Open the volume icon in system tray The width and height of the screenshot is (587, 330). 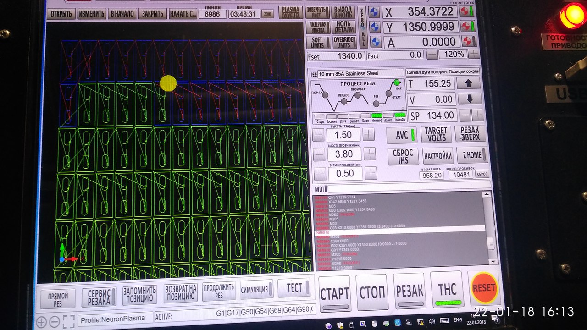coord(432,320)
